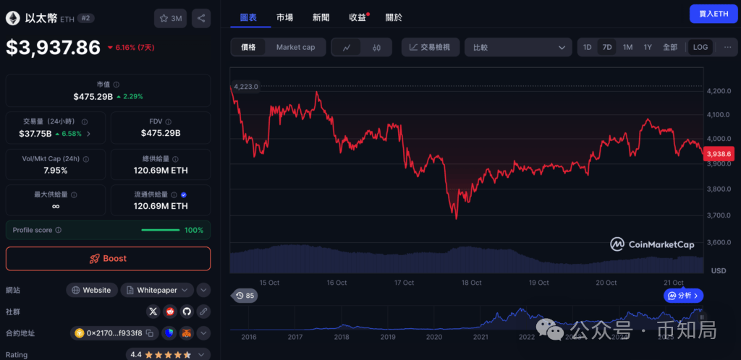Open the chain link social icon

203,312
